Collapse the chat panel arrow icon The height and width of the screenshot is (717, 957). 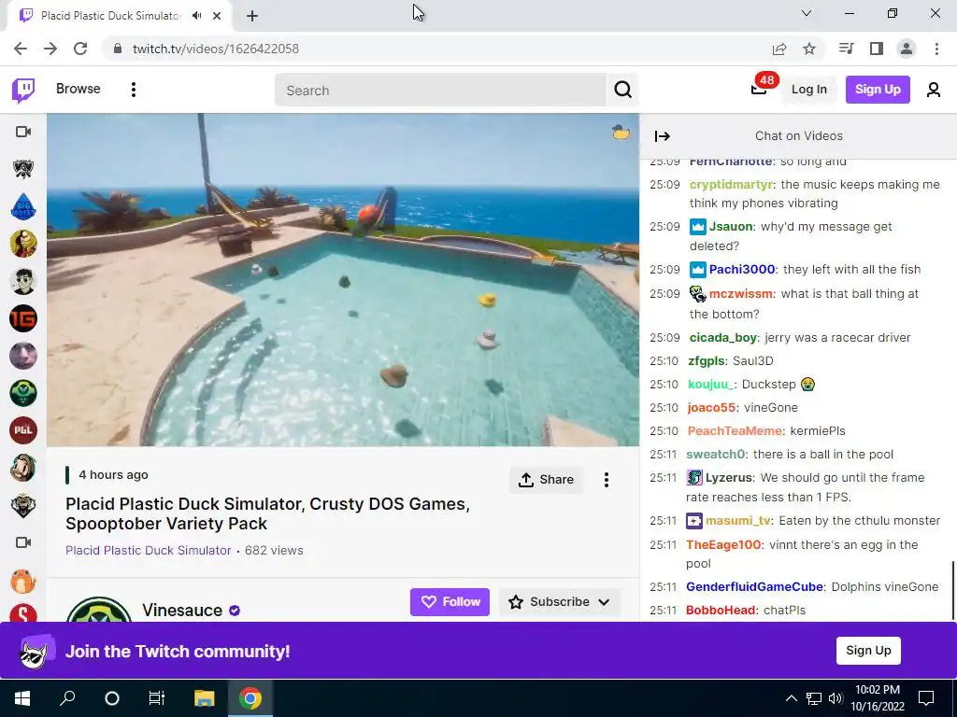[x=663, y=136]
